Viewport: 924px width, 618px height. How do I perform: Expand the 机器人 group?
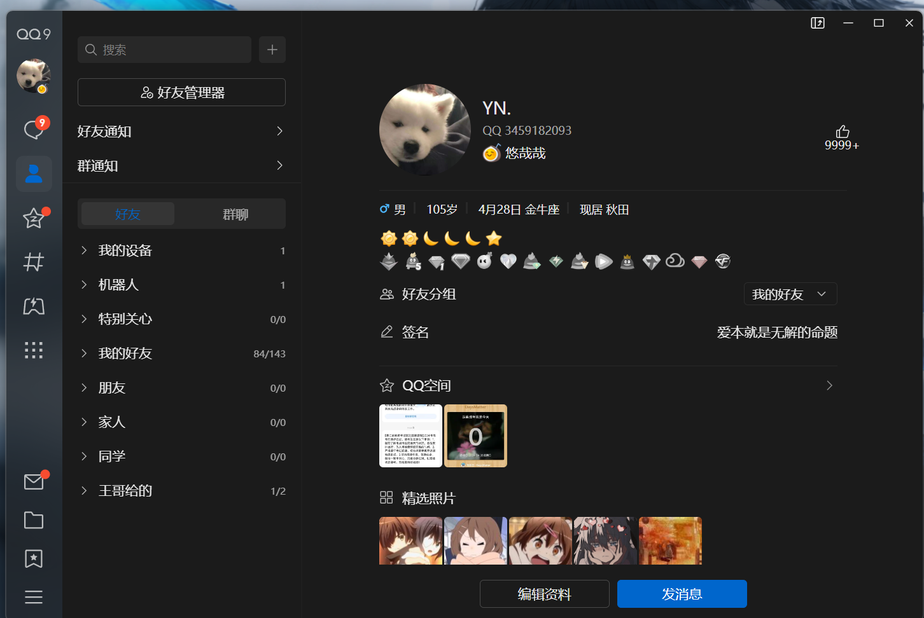182,285
